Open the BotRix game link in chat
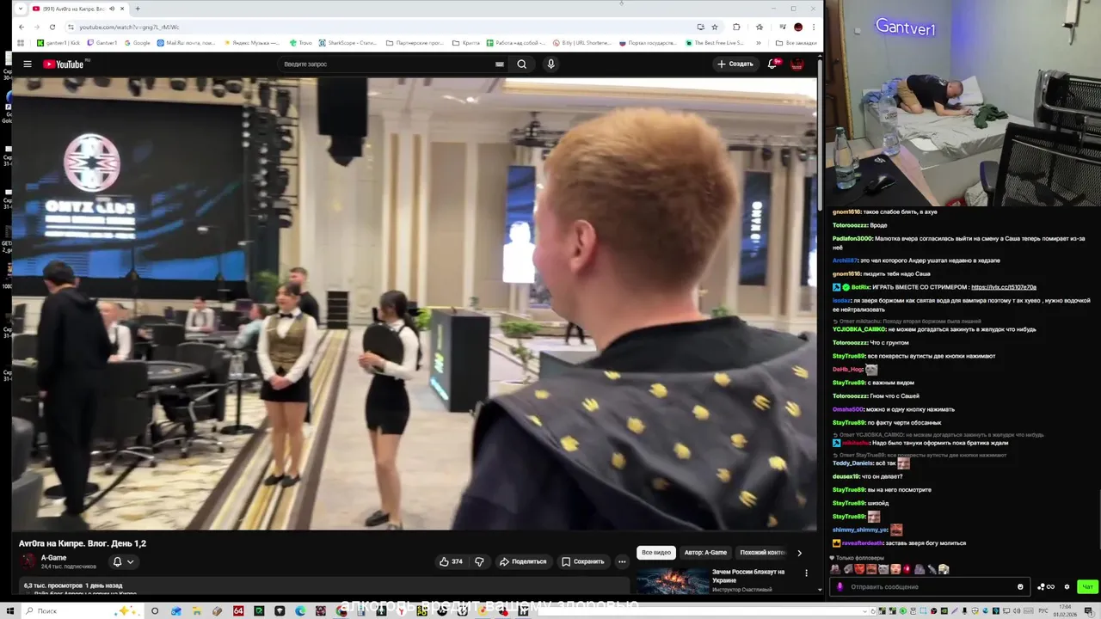The image size is (1101, 619). click(1004, 287)
